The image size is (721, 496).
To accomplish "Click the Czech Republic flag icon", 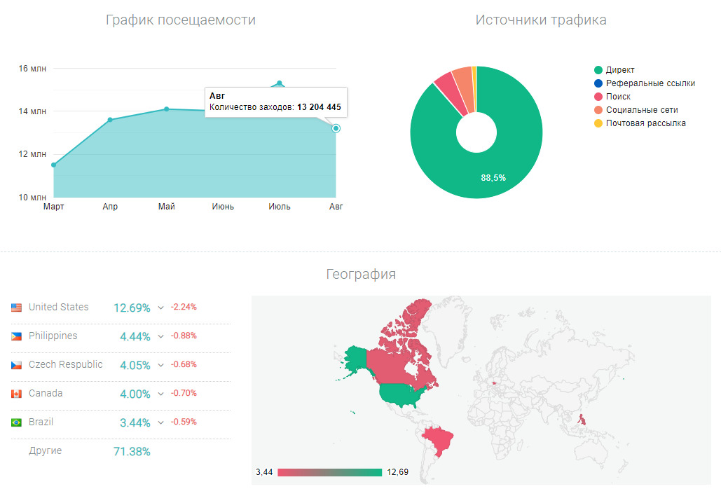I will [x=17, y=365].
